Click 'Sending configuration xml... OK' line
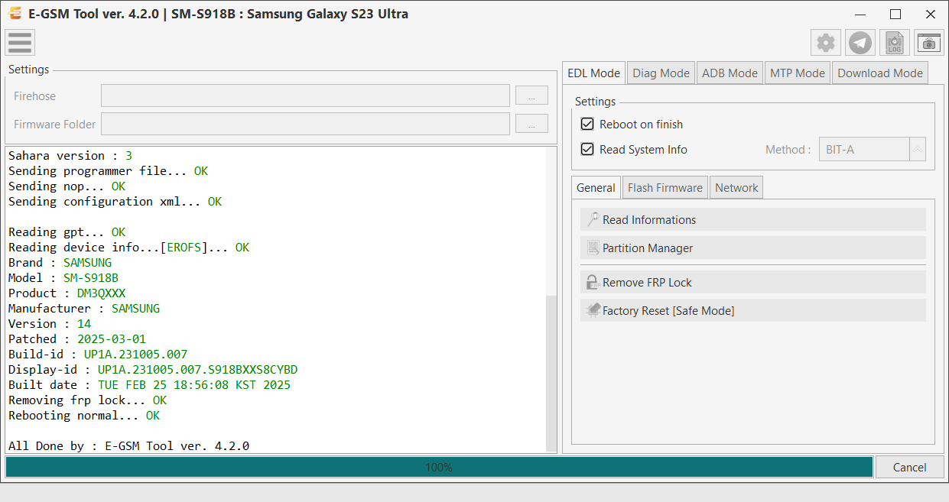This screenshot has height=502, width=949. pyautogui.click(x=115, y=201)
